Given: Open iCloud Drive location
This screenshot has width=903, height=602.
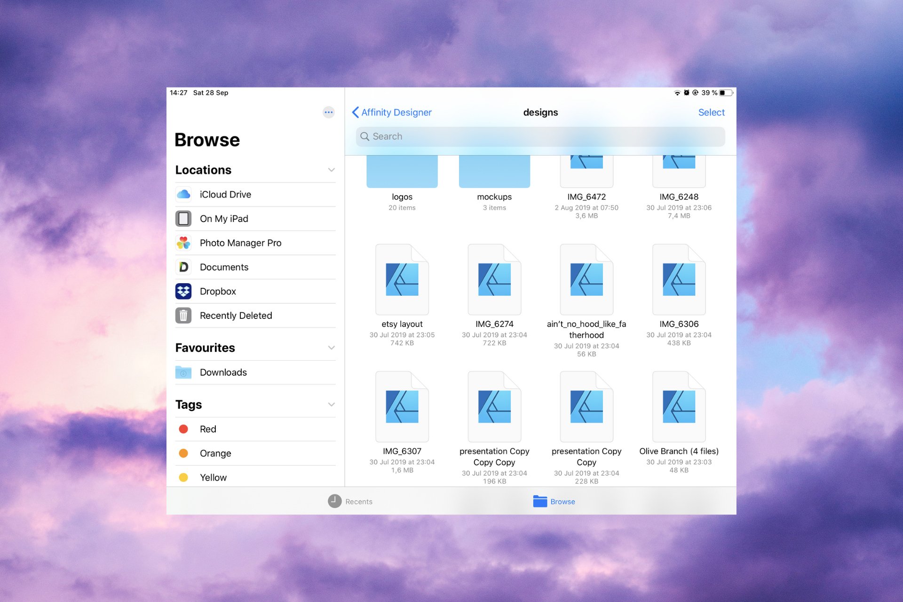Looking at the screenshot, I should tap(255, 194).
